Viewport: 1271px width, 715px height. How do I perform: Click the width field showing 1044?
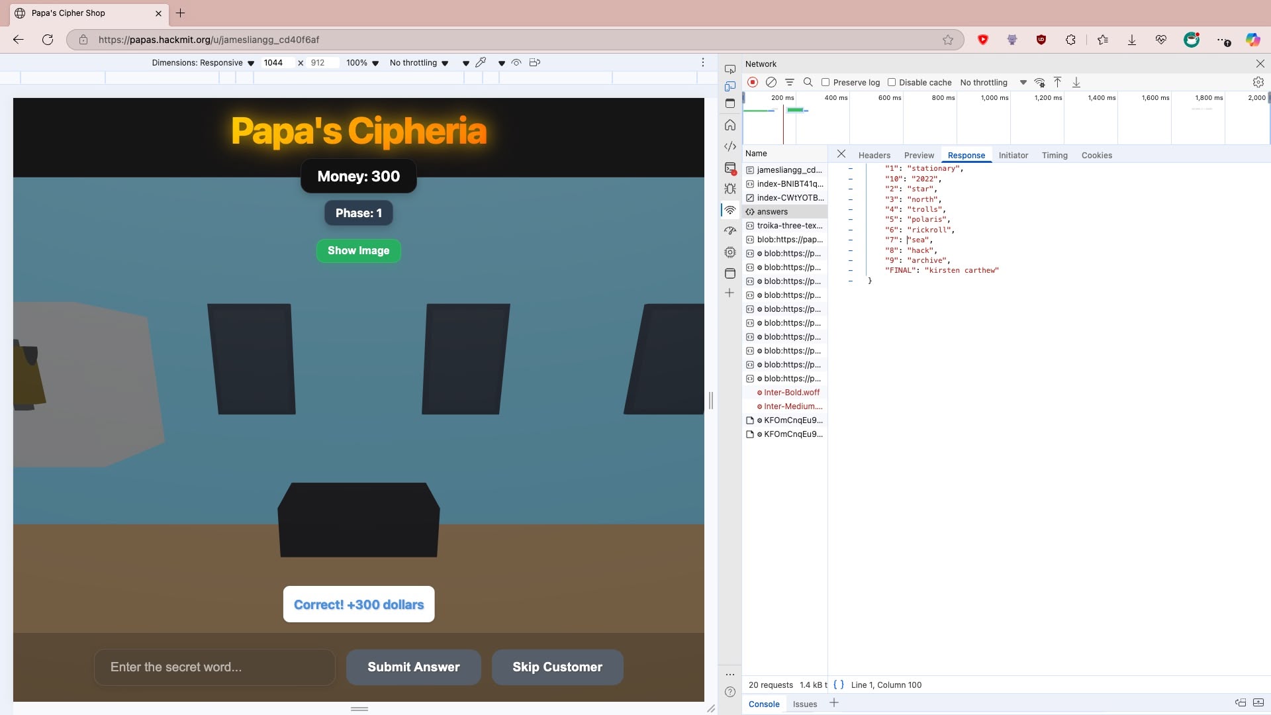(277, 63)
